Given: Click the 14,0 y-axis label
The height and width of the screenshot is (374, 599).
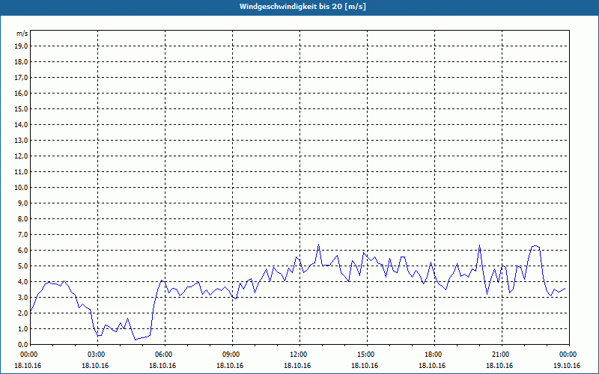Looking at the screenshot, I should [21, 124].
